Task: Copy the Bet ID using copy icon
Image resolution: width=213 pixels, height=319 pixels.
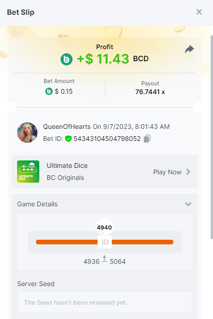Action: pyautogui.click(x=147, y=139)
